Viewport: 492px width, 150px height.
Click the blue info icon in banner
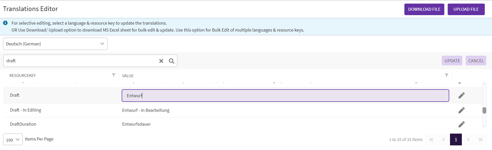5,23
